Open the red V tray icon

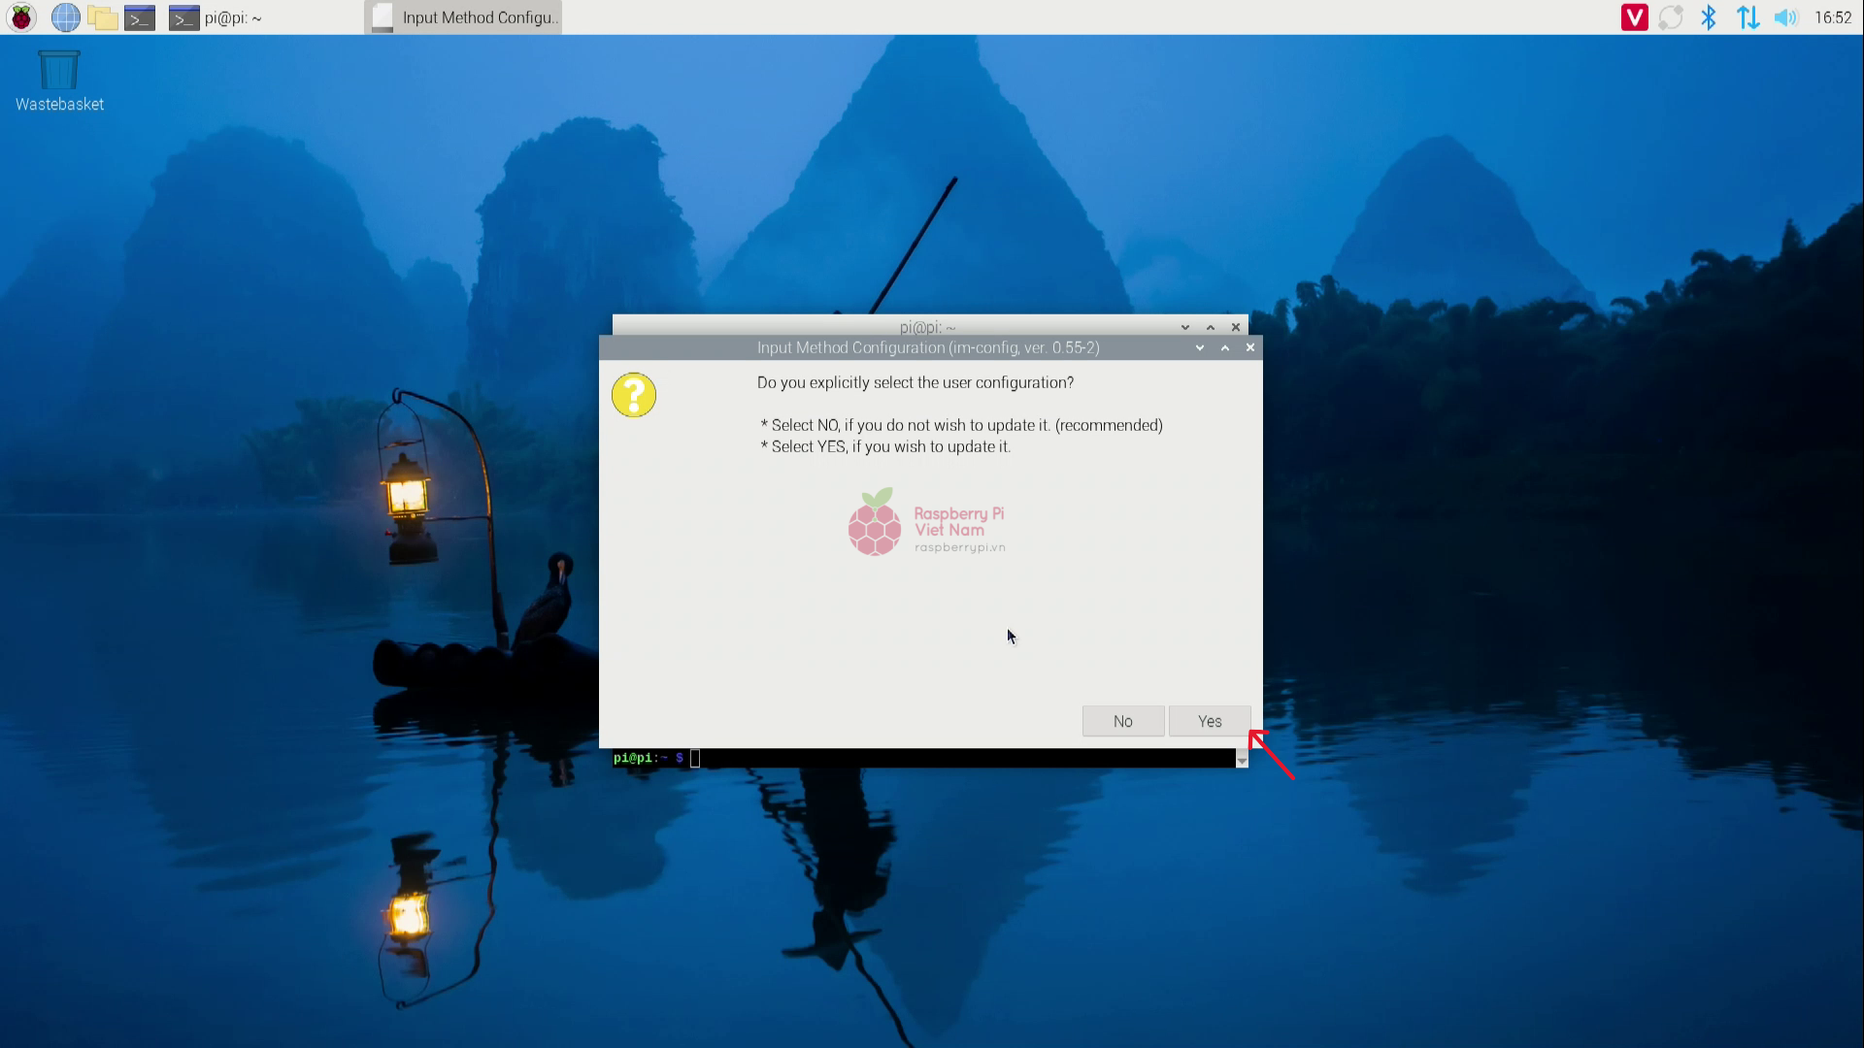(1634, 17)
